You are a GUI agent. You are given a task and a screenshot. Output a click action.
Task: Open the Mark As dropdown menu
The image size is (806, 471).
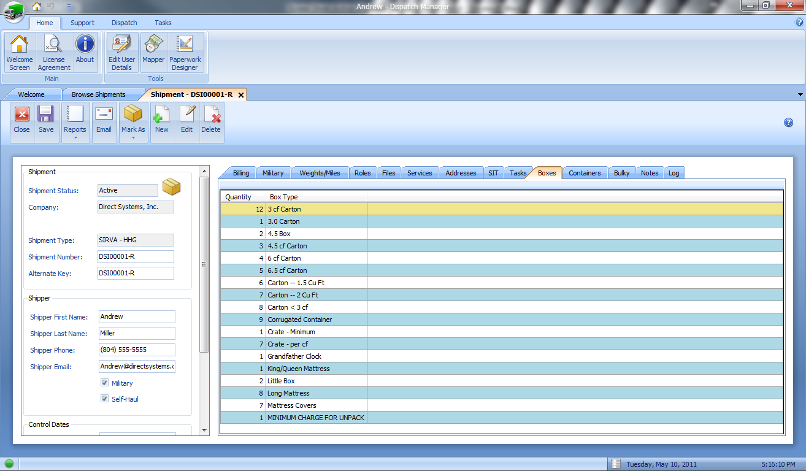pyautogui.click(x=133, y=138)
